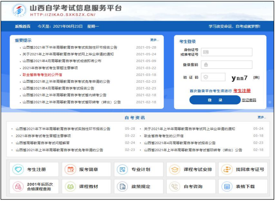Image resolution: width=275 pixels, height=201 pixels.
Task: Open the red 考生注册 link
Action: [x=242, y=91]
